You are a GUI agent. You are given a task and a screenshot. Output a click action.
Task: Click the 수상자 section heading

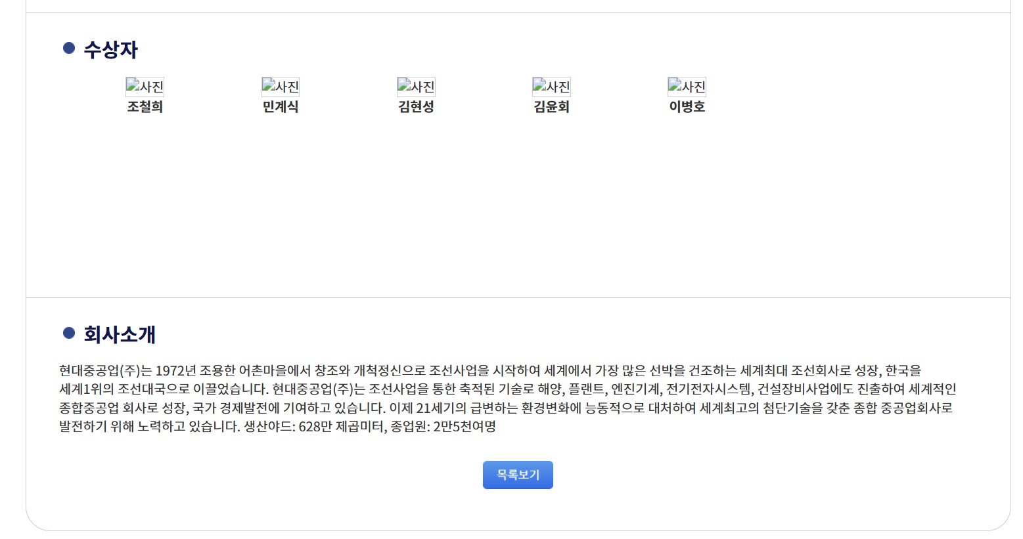pyautogui.click(x=110, y=49)
